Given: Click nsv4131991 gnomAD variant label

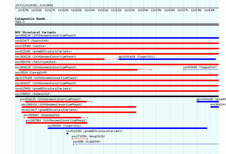Looking at the screenshot, I should click(x=43, y=51).
